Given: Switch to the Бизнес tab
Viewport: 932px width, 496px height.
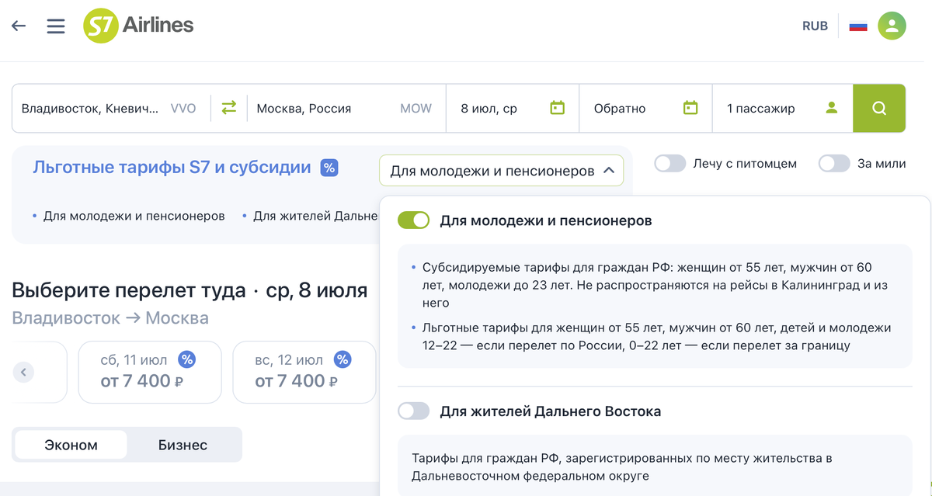Looking at the screenshot, I should tap(183, 445).
